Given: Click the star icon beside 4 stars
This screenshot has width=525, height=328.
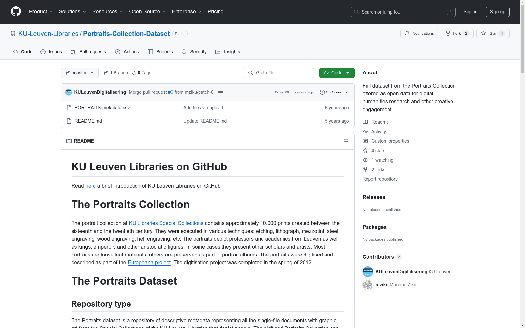Looking at the screenshot, I should (365, 151).
